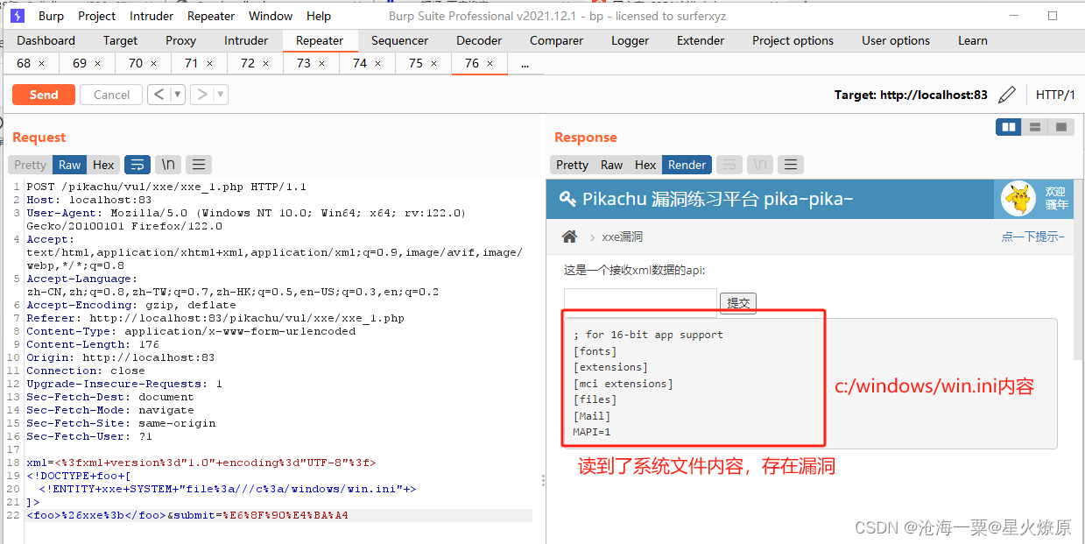
Task: Click the key icon beside Pikachu title
Action: click(x=567, y=199)
